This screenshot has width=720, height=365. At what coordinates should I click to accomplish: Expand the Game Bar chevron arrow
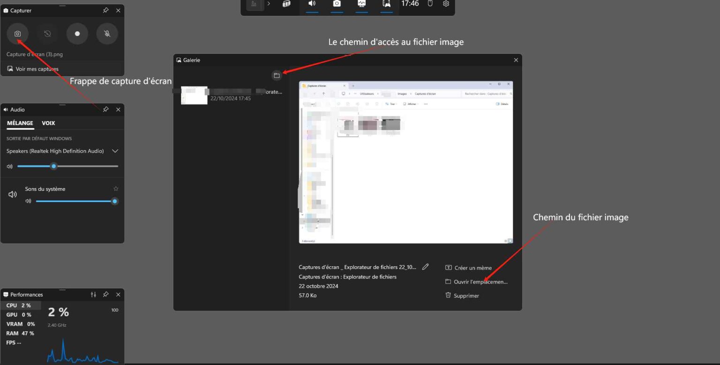[269, 4]
